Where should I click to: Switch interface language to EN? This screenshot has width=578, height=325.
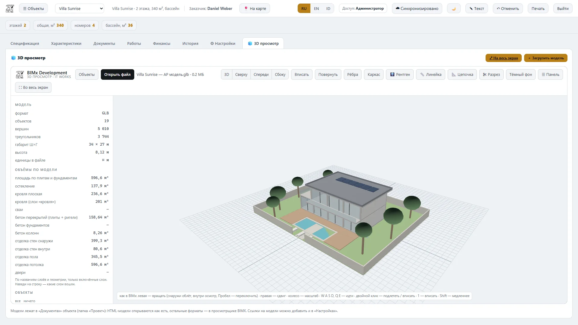[x=316, y=8]
